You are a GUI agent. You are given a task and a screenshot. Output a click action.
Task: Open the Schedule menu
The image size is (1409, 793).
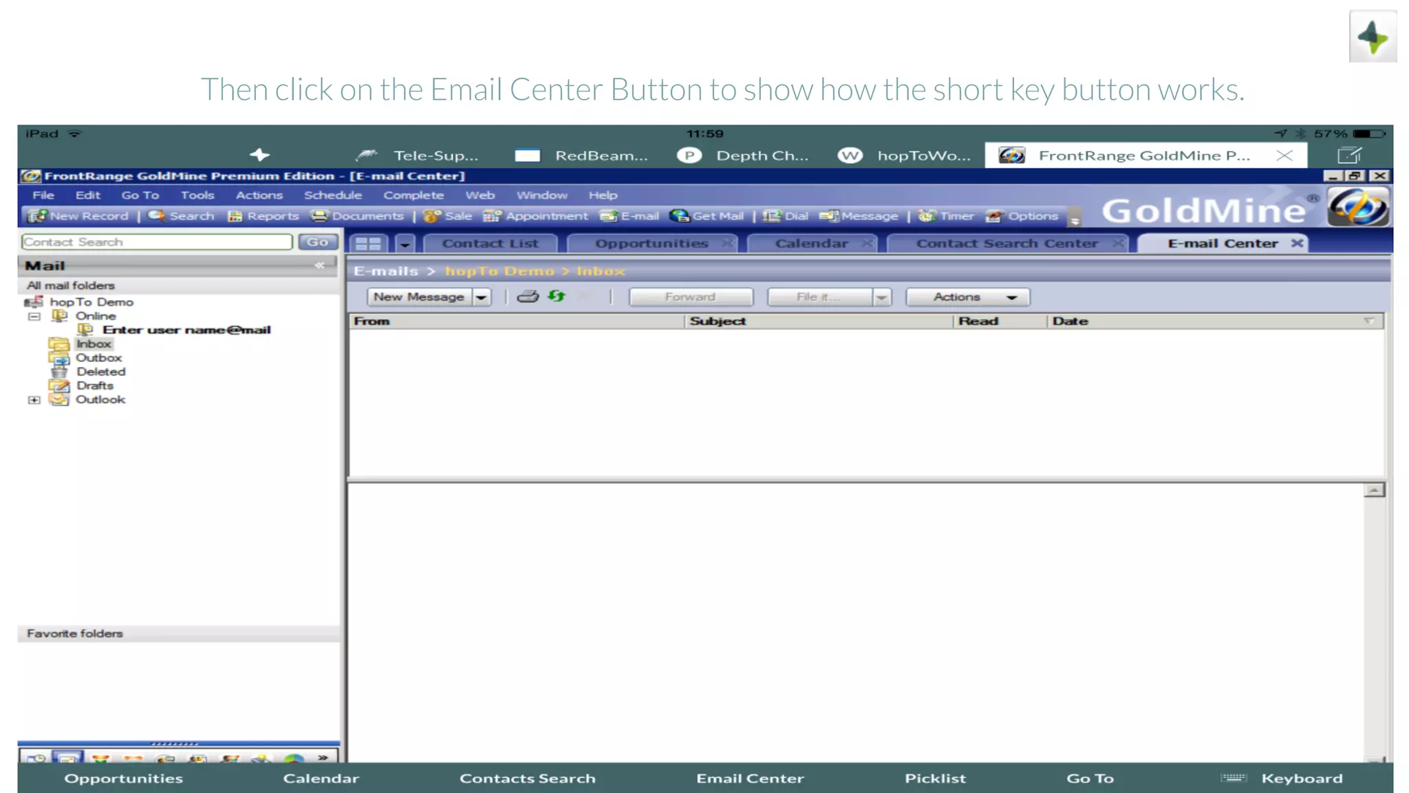[x=333, y=195]
